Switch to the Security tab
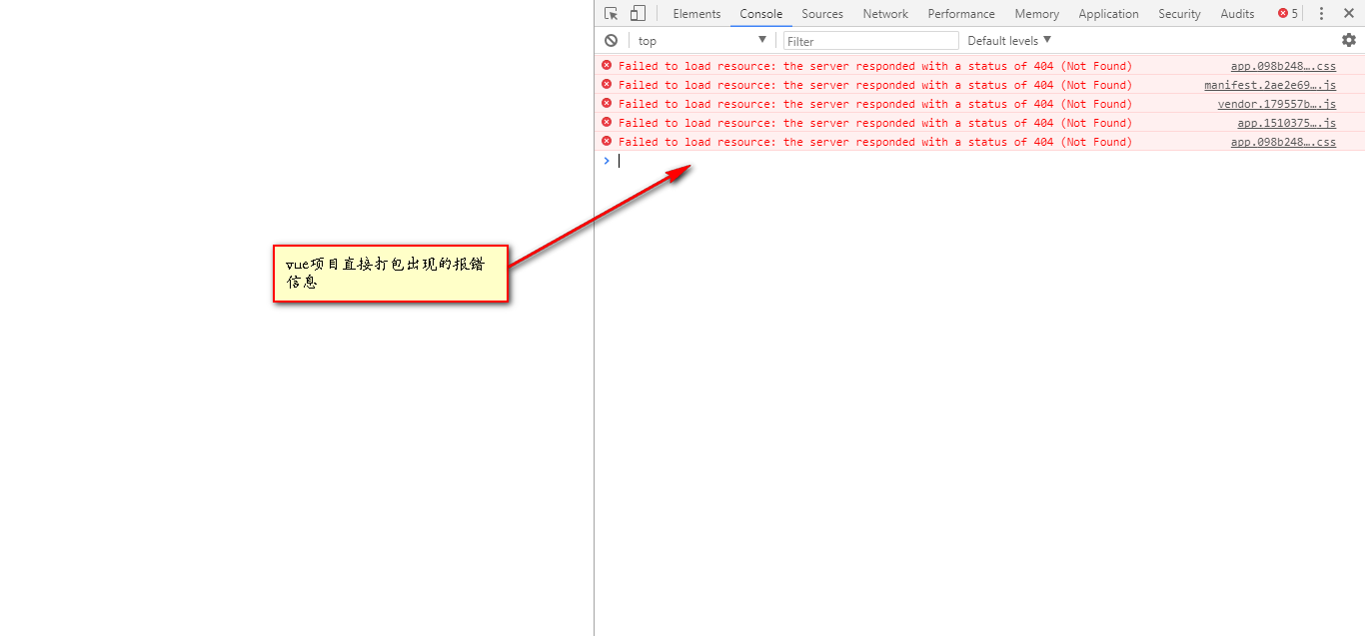This screenshot has width=1365, height=636. pos(1179,14)
